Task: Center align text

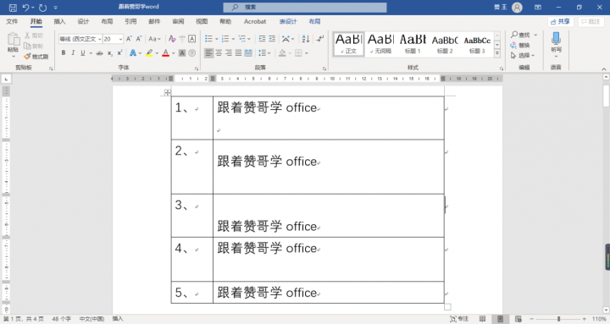Action: [x=219, y=52]
